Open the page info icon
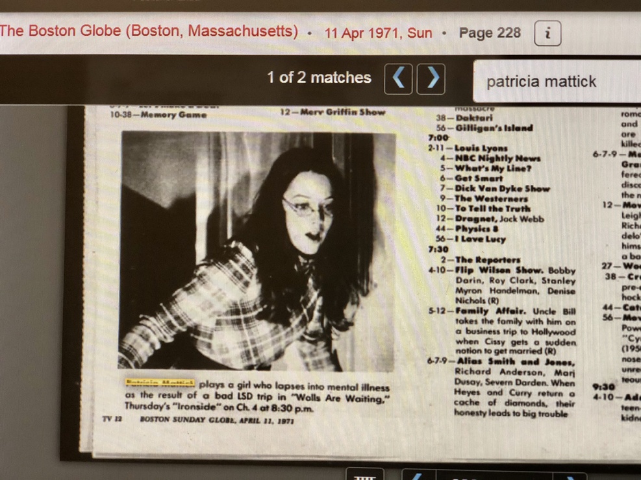This screenshot has height=480, width=641. point(547,33)
